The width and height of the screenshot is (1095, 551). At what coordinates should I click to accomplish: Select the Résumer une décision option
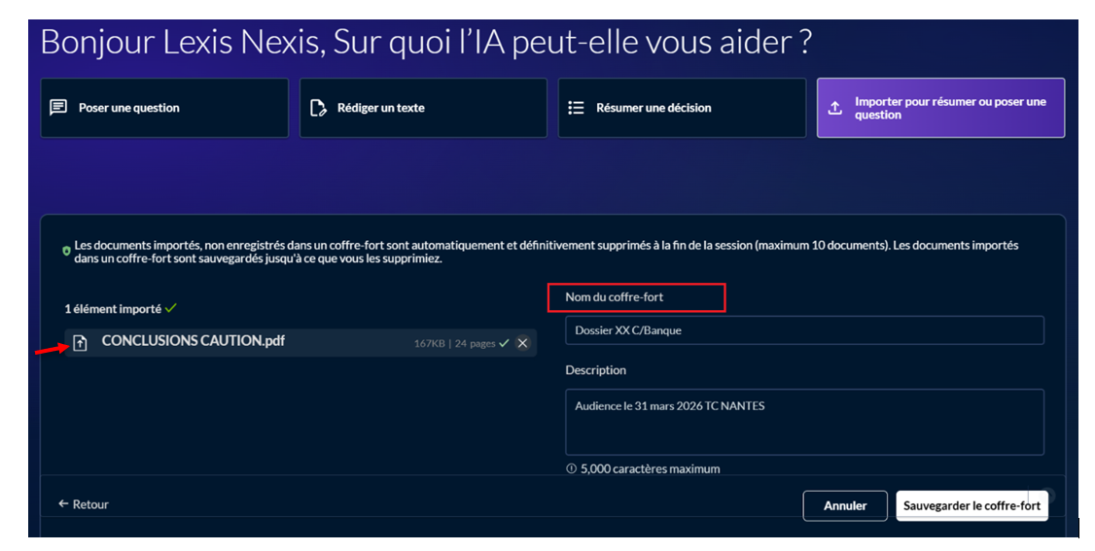[x=682, y=108]
